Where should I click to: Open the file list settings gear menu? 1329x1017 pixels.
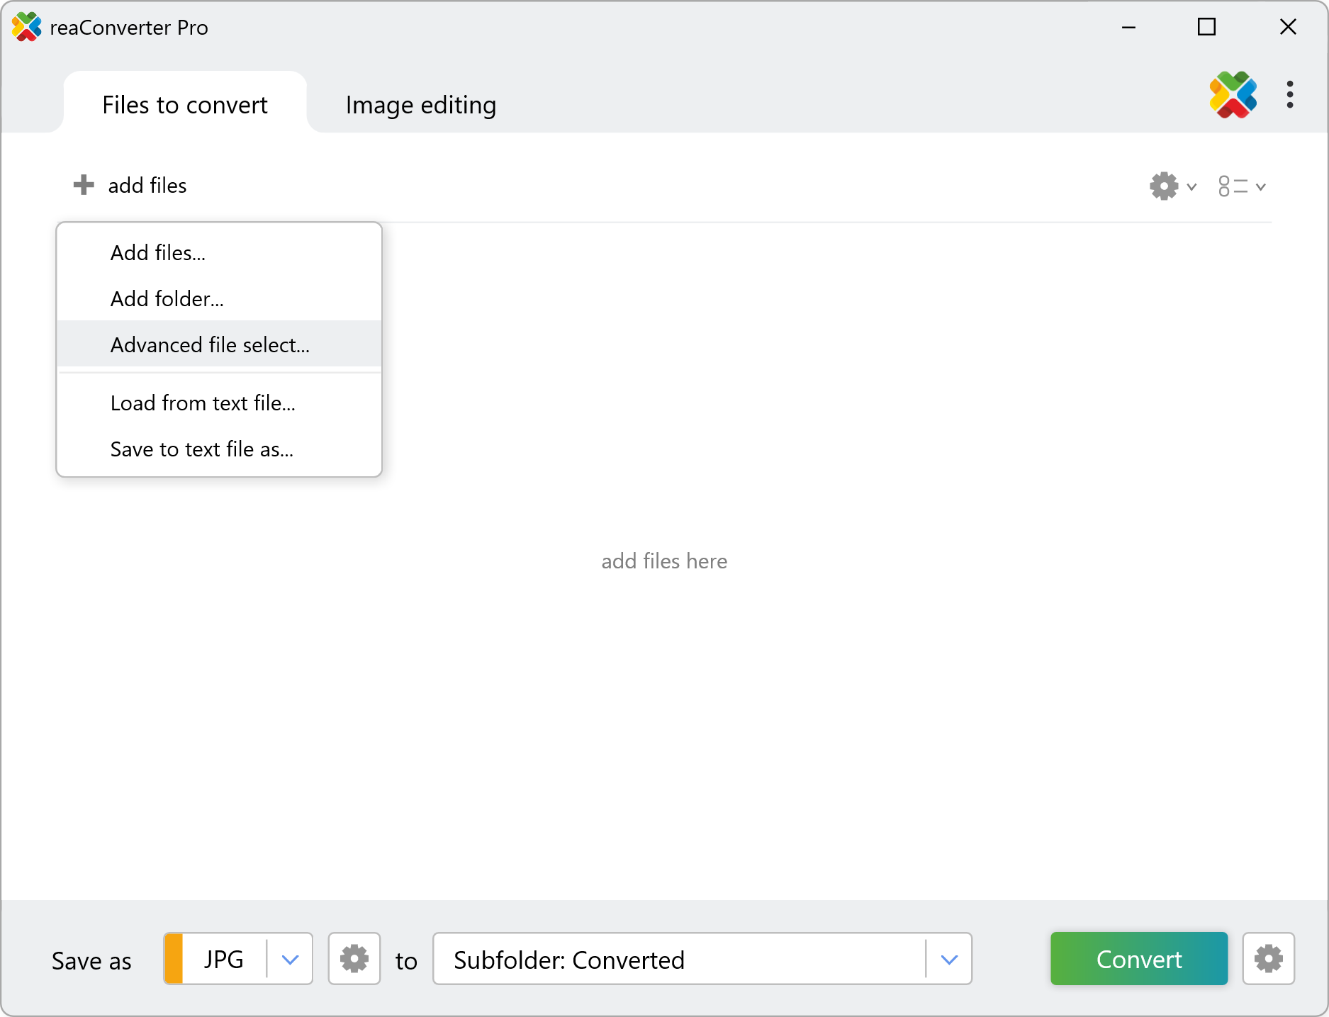coord(1172,186)
